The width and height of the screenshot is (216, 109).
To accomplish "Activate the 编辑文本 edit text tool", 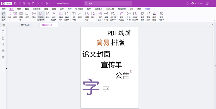I will click(61, 16).
